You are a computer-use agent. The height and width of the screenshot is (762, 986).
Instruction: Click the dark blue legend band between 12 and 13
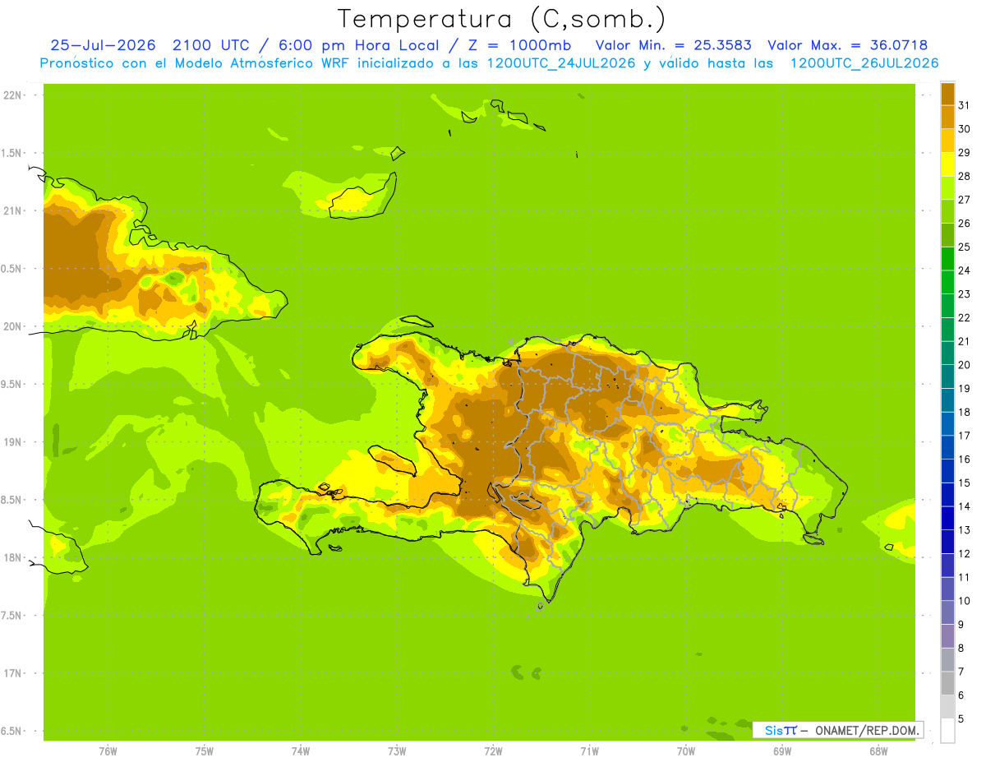[x=947, y=542]
